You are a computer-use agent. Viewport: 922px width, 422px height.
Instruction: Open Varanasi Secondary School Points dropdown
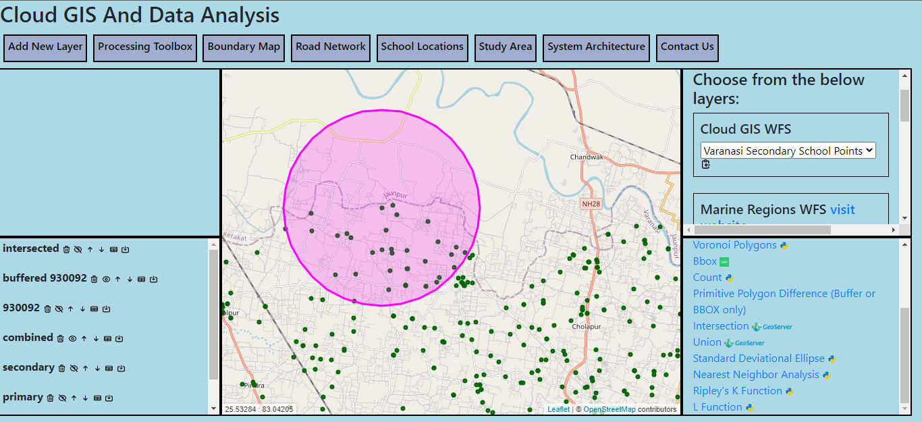(788, 151)
